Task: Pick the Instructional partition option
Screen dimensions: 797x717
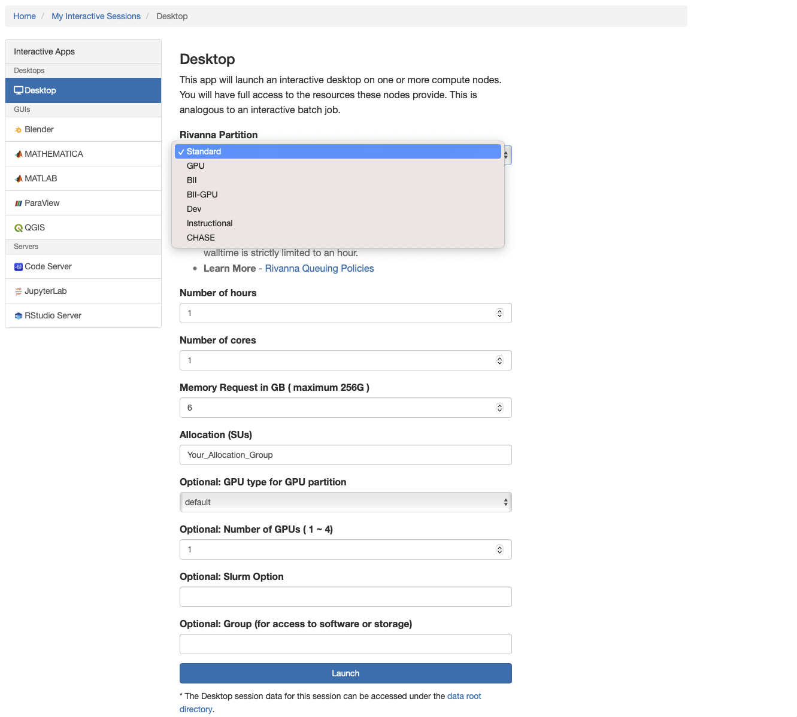Action: (x=210, y=223)
